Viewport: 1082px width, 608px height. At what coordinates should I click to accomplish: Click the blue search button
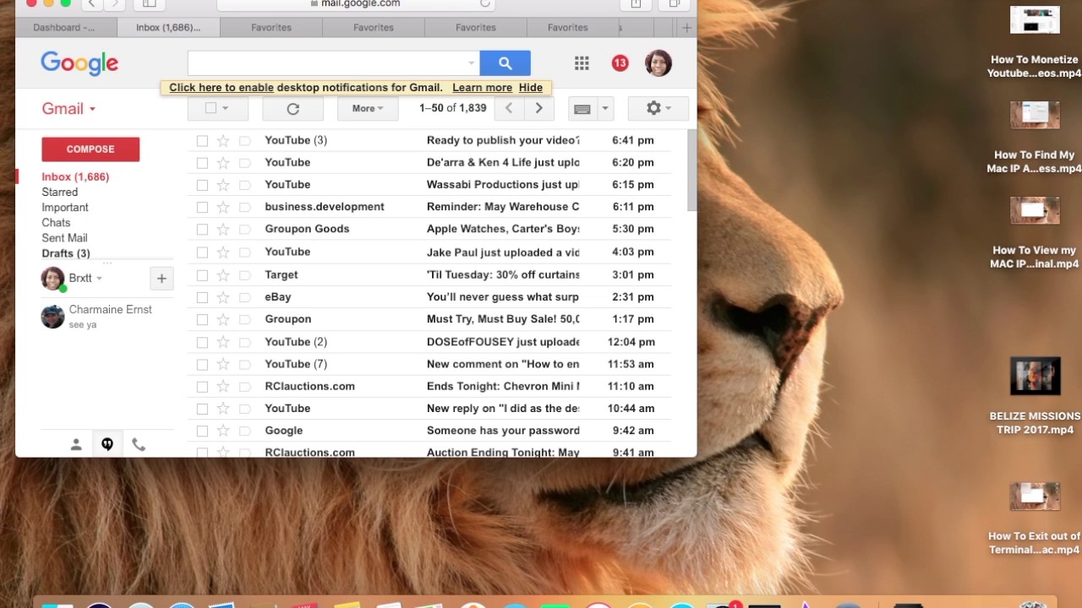pos(505,63)
